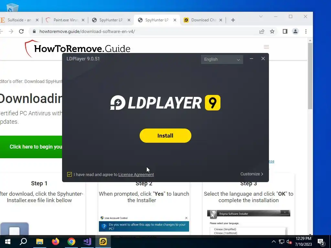View site info via lock icon
The width and height of the screenshot is (331, 248).
point(34,31)
